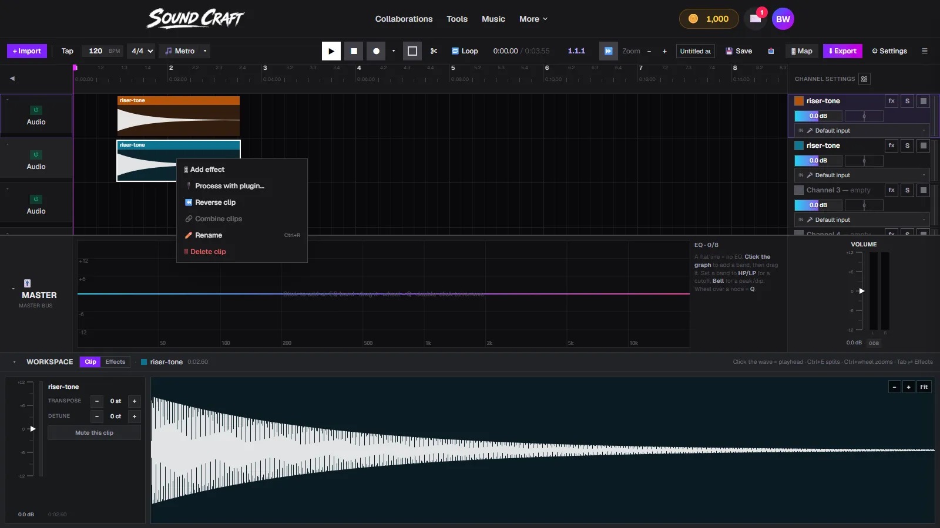This screenshot has height=528, width=940.
Task: Zoom out the timeline with the minus
Action: (649, 51)
